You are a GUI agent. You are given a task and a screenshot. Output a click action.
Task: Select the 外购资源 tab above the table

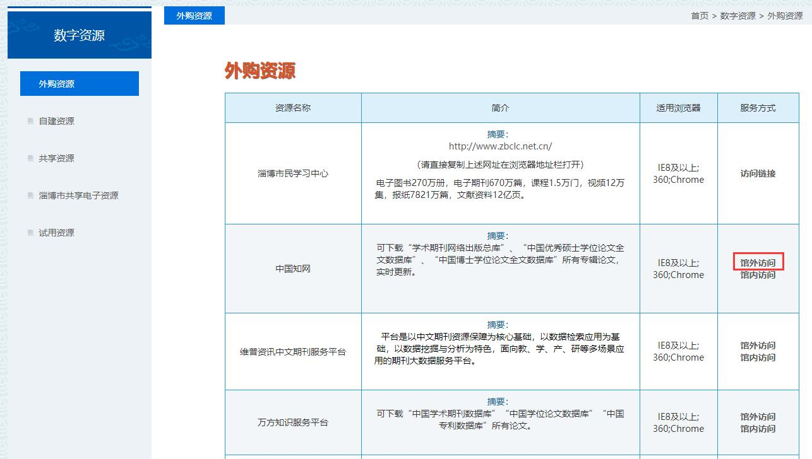click(194, 16)
